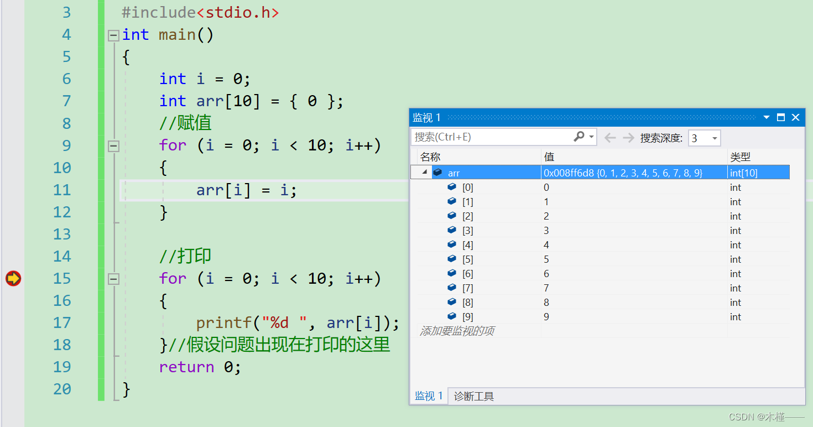Open the search depth dropdown showing 3
This screenshot has width=813, height=427.
pos(704,138)
